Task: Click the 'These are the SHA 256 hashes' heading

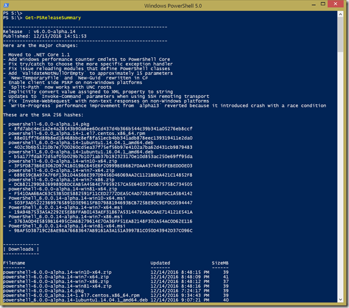Action: click(x=43, y=115)
